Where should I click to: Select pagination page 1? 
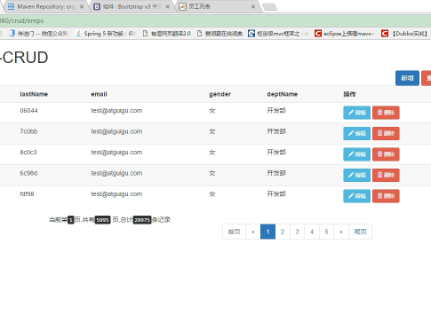[267, 232]
